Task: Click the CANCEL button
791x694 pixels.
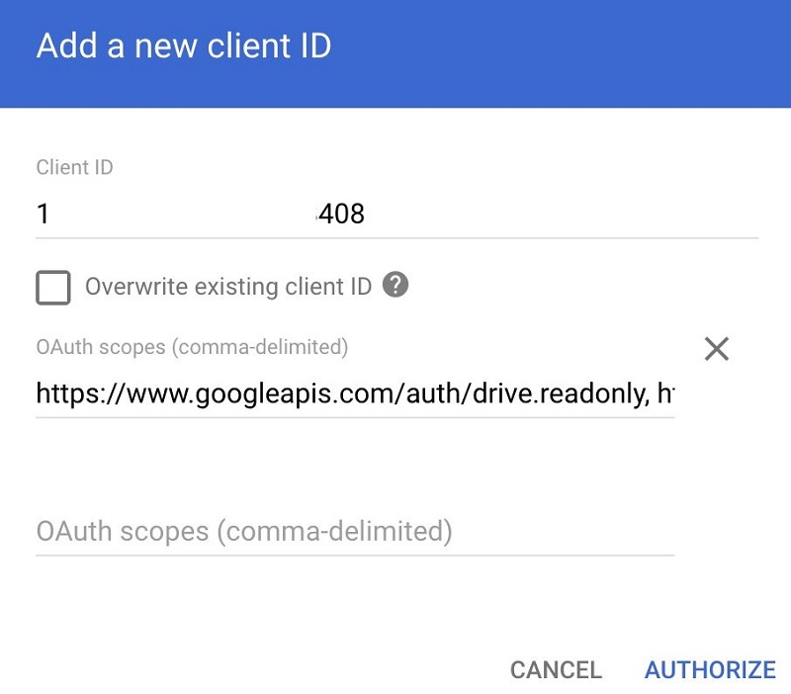Action: (556, 670)
